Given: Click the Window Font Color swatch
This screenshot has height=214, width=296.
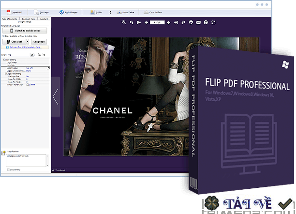Looking at the screenshot, I should pos(28,85).
